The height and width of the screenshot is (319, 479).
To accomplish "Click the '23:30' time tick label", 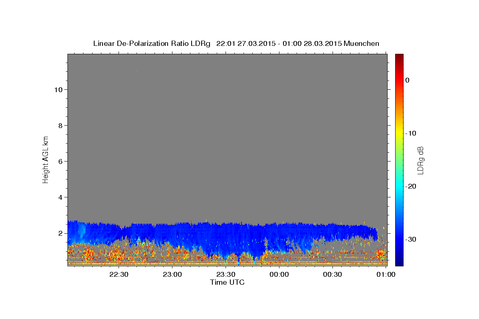I will coord(226,274).
